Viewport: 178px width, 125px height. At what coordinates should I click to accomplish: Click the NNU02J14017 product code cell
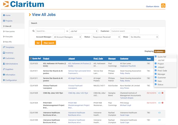pos(99,86)
